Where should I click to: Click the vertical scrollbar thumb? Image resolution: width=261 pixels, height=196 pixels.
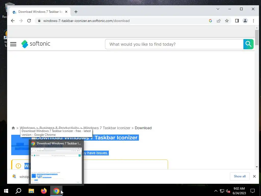[x=257, y=37]
